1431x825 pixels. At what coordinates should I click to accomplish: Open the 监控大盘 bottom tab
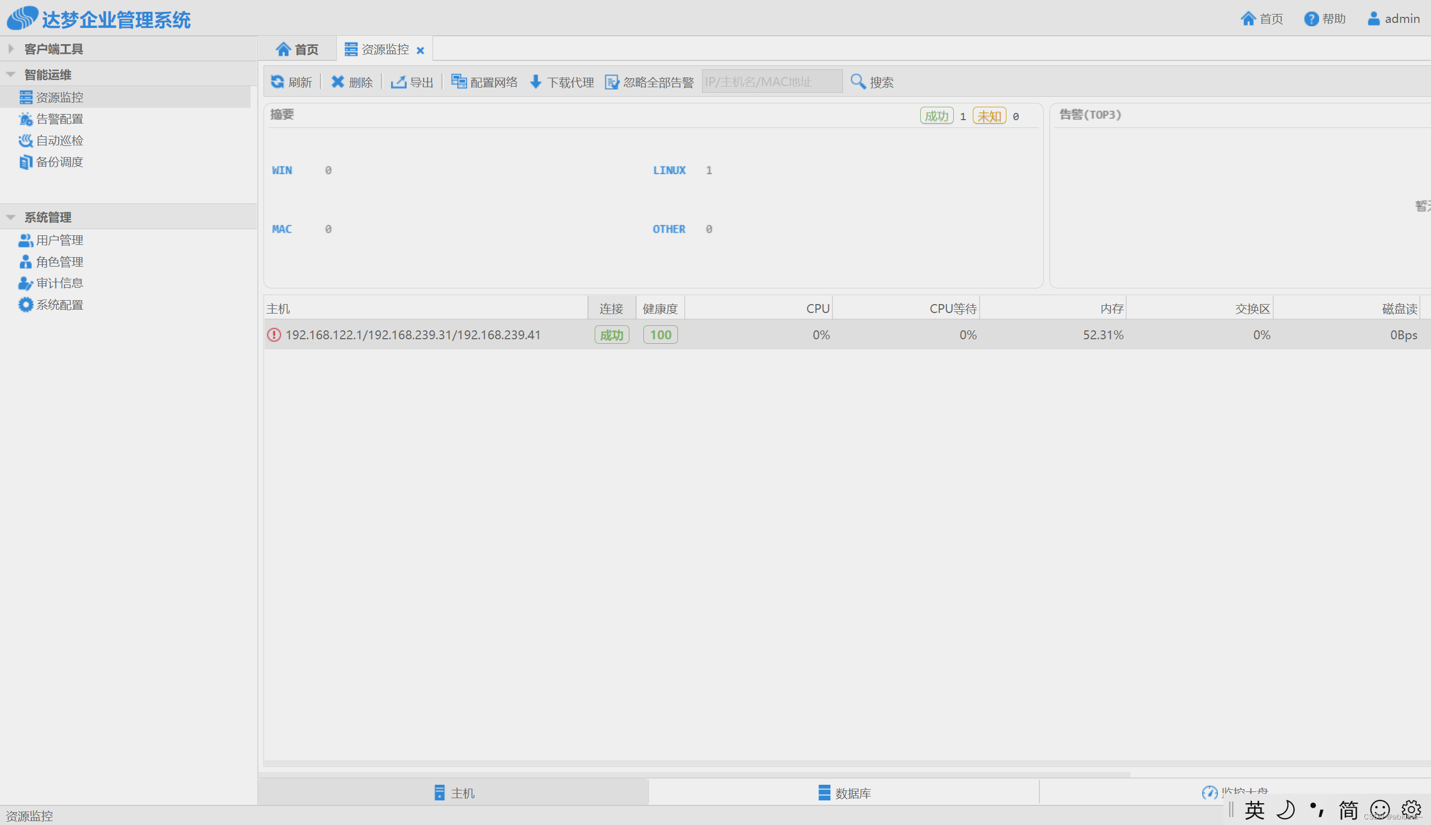coord(1235,791)
